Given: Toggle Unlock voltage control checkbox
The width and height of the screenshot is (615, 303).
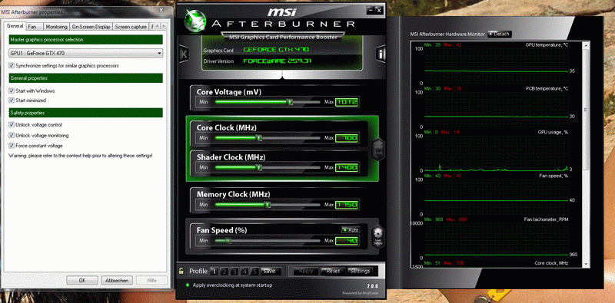Looking at the screenshot, I should click(x=12, y=125).
